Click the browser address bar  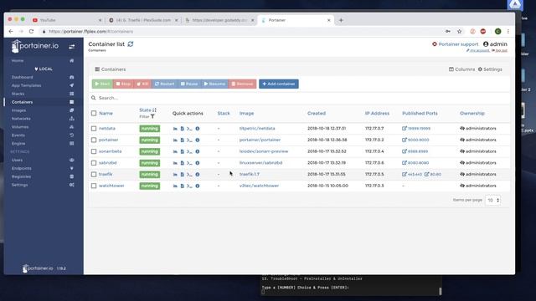click(240, 32)
